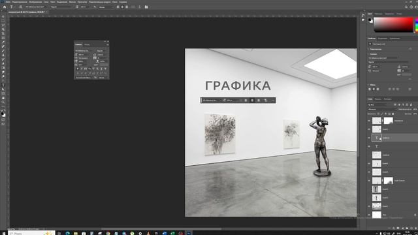418x235 pixels.
Task: Click font size field in options bar
Action: [x=85, y=7]
